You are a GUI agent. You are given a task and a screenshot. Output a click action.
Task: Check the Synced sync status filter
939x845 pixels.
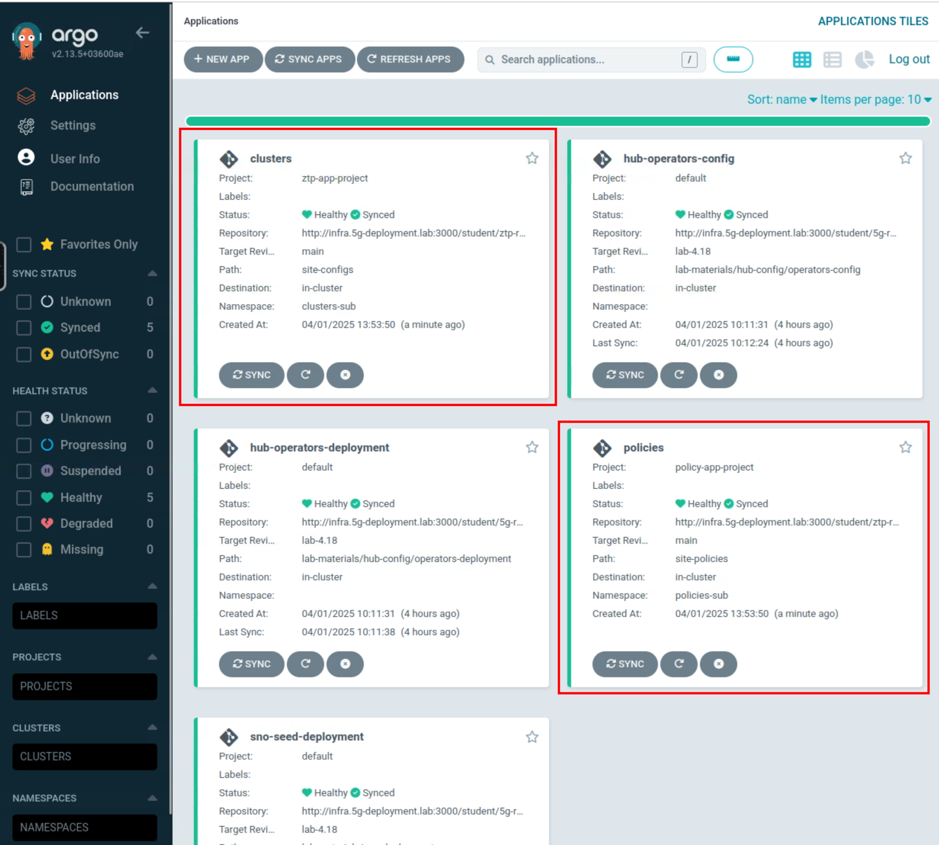point(24,327)
